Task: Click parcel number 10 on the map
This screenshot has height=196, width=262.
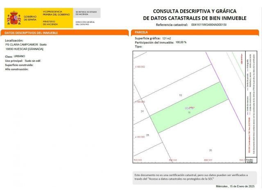Action: (x=181, y=95)
